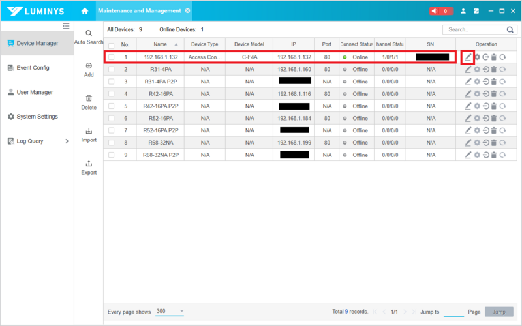Click the Device Type column header

point(205,44)
